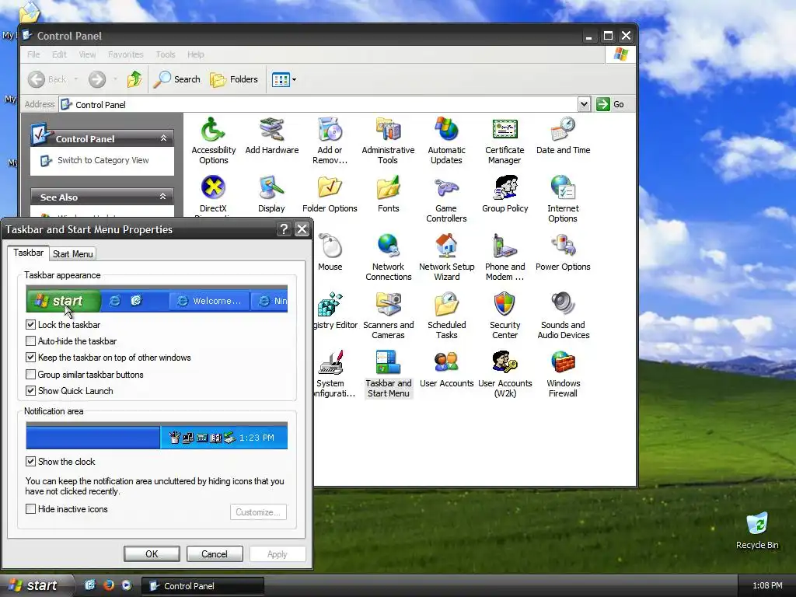Open Windows Firewall icon

click(563, 374)
